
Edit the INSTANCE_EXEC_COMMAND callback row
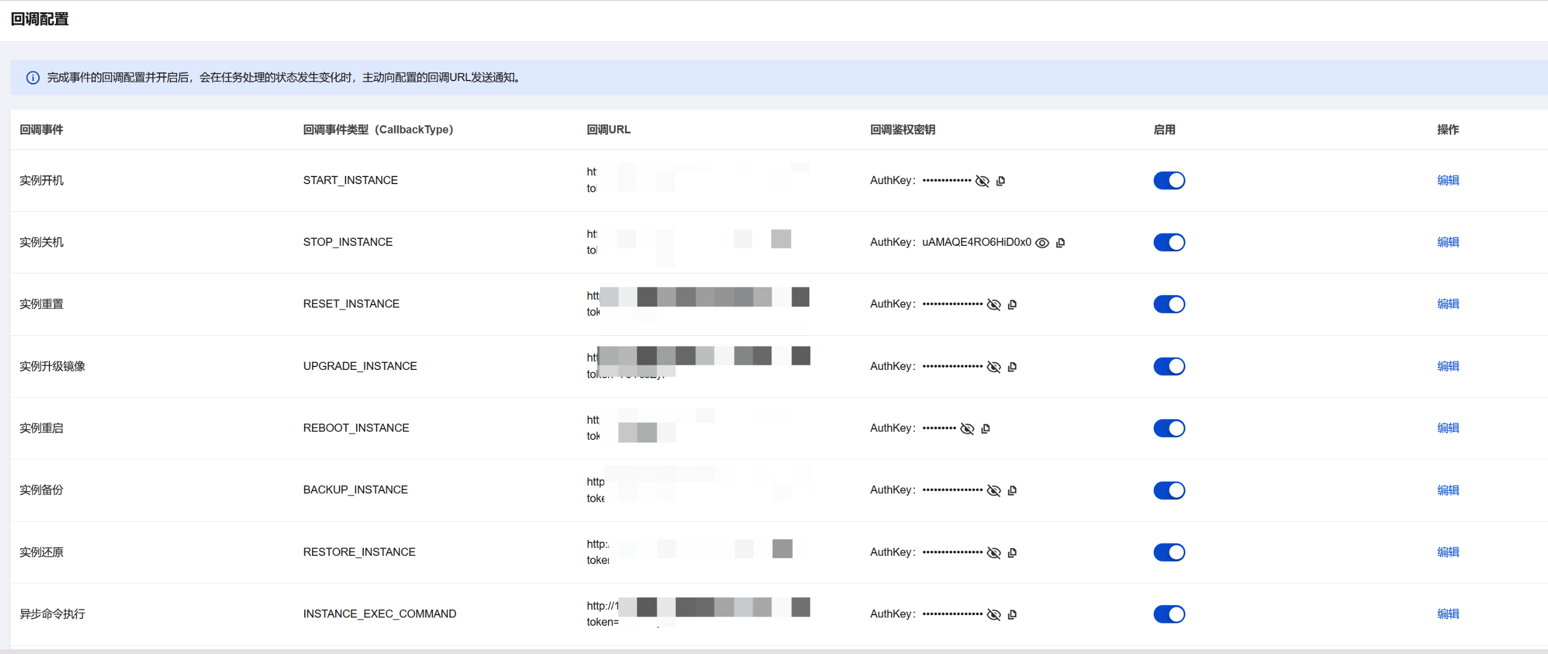tap(1447, 614)
